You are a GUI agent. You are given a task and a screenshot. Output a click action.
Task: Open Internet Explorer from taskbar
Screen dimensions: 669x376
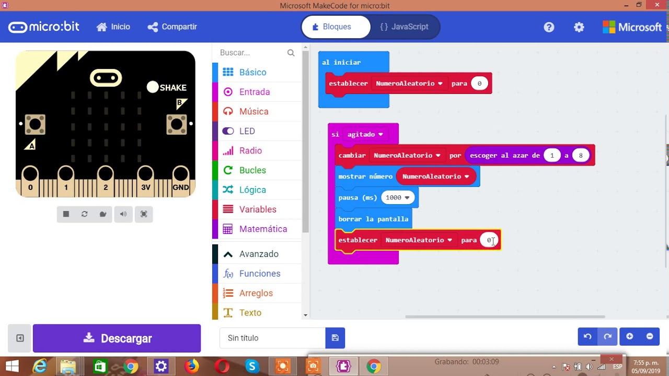(x=40, y=367)
